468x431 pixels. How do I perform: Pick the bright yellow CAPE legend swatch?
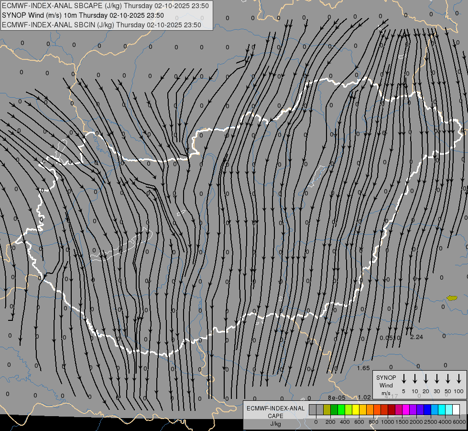point(356,410)
